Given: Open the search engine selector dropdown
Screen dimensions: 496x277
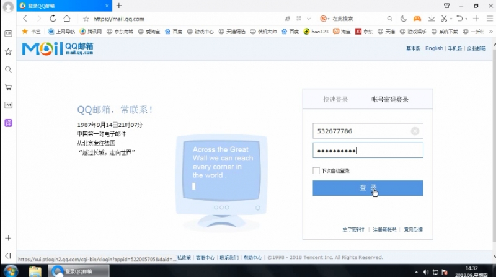Looking at the screenshot, I should click(x=324, y=19).
